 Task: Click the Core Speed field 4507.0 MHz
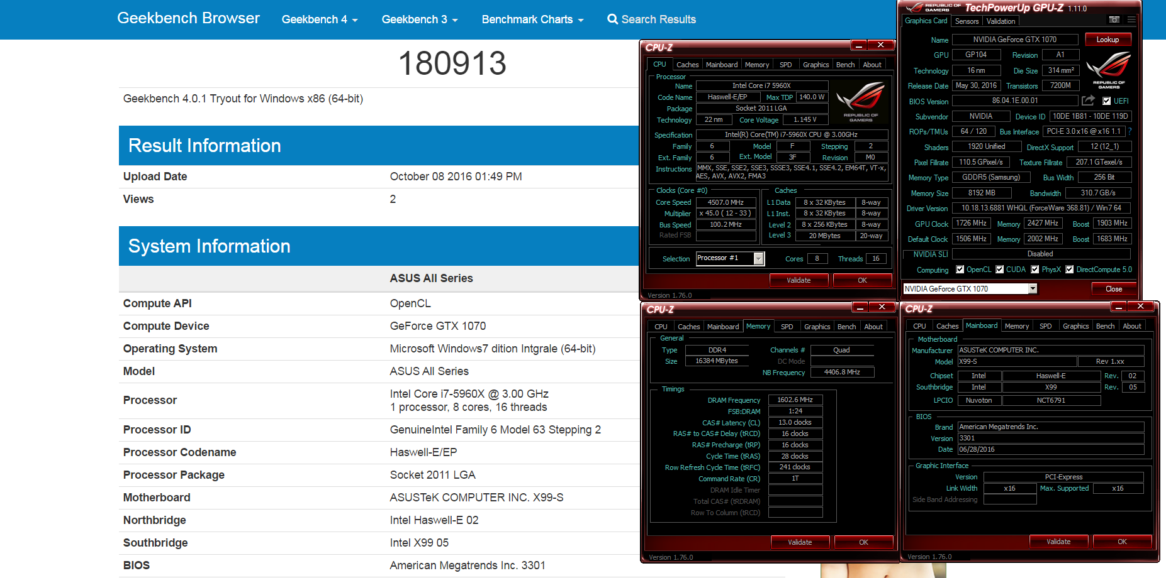(726, 202)
